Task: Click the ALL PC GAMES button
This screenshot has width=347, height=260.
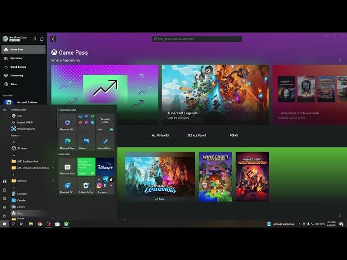Action: pos(160,135)
